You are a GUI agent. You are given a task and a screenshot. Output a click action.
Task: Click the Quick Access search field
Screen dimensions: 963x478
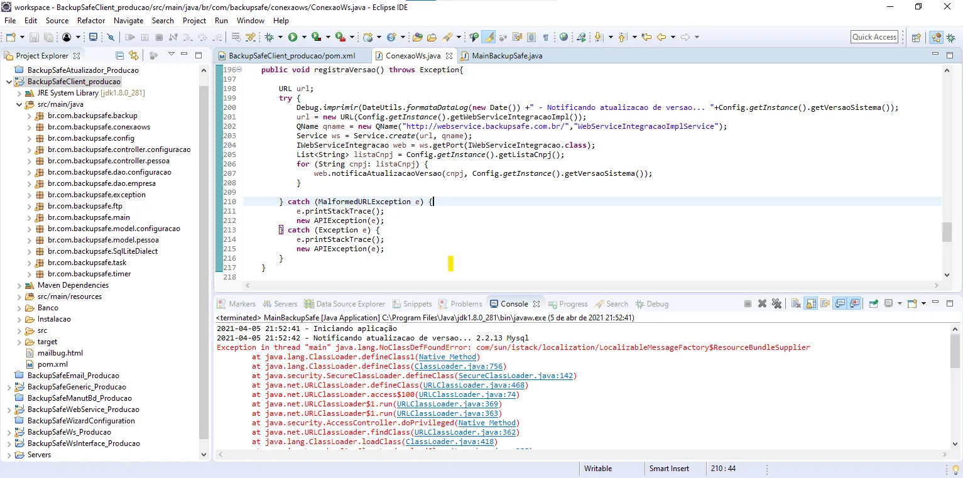[874, 37]
